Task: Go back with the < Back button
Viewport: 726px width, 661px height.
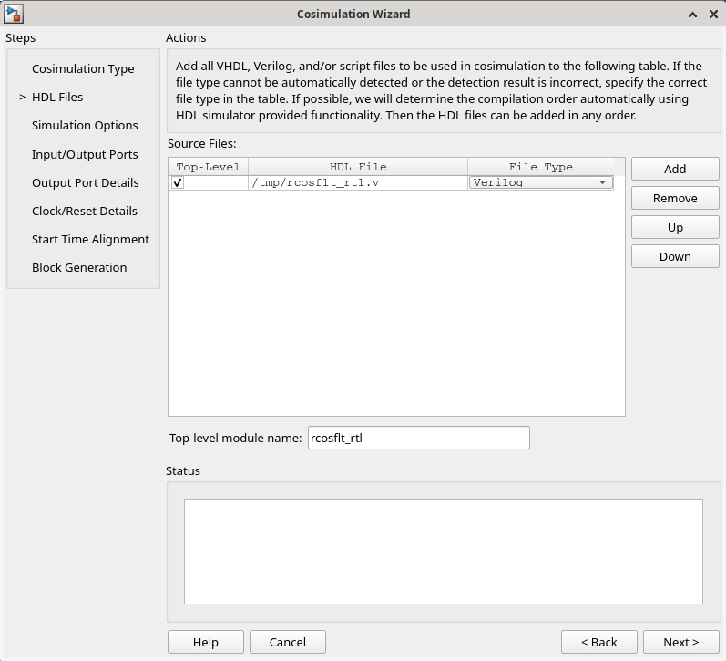Action: tap(598, 642)
